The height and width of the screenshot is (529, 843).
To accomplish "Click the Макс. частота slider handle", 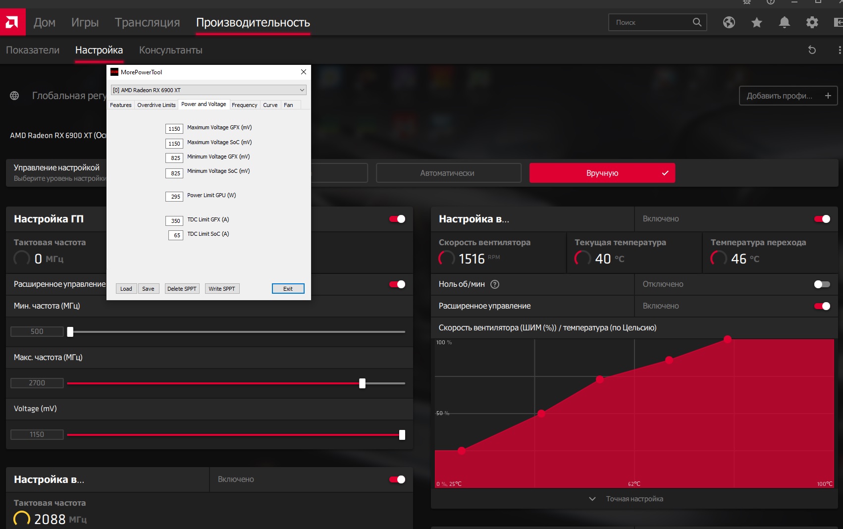I will (363, 383).
